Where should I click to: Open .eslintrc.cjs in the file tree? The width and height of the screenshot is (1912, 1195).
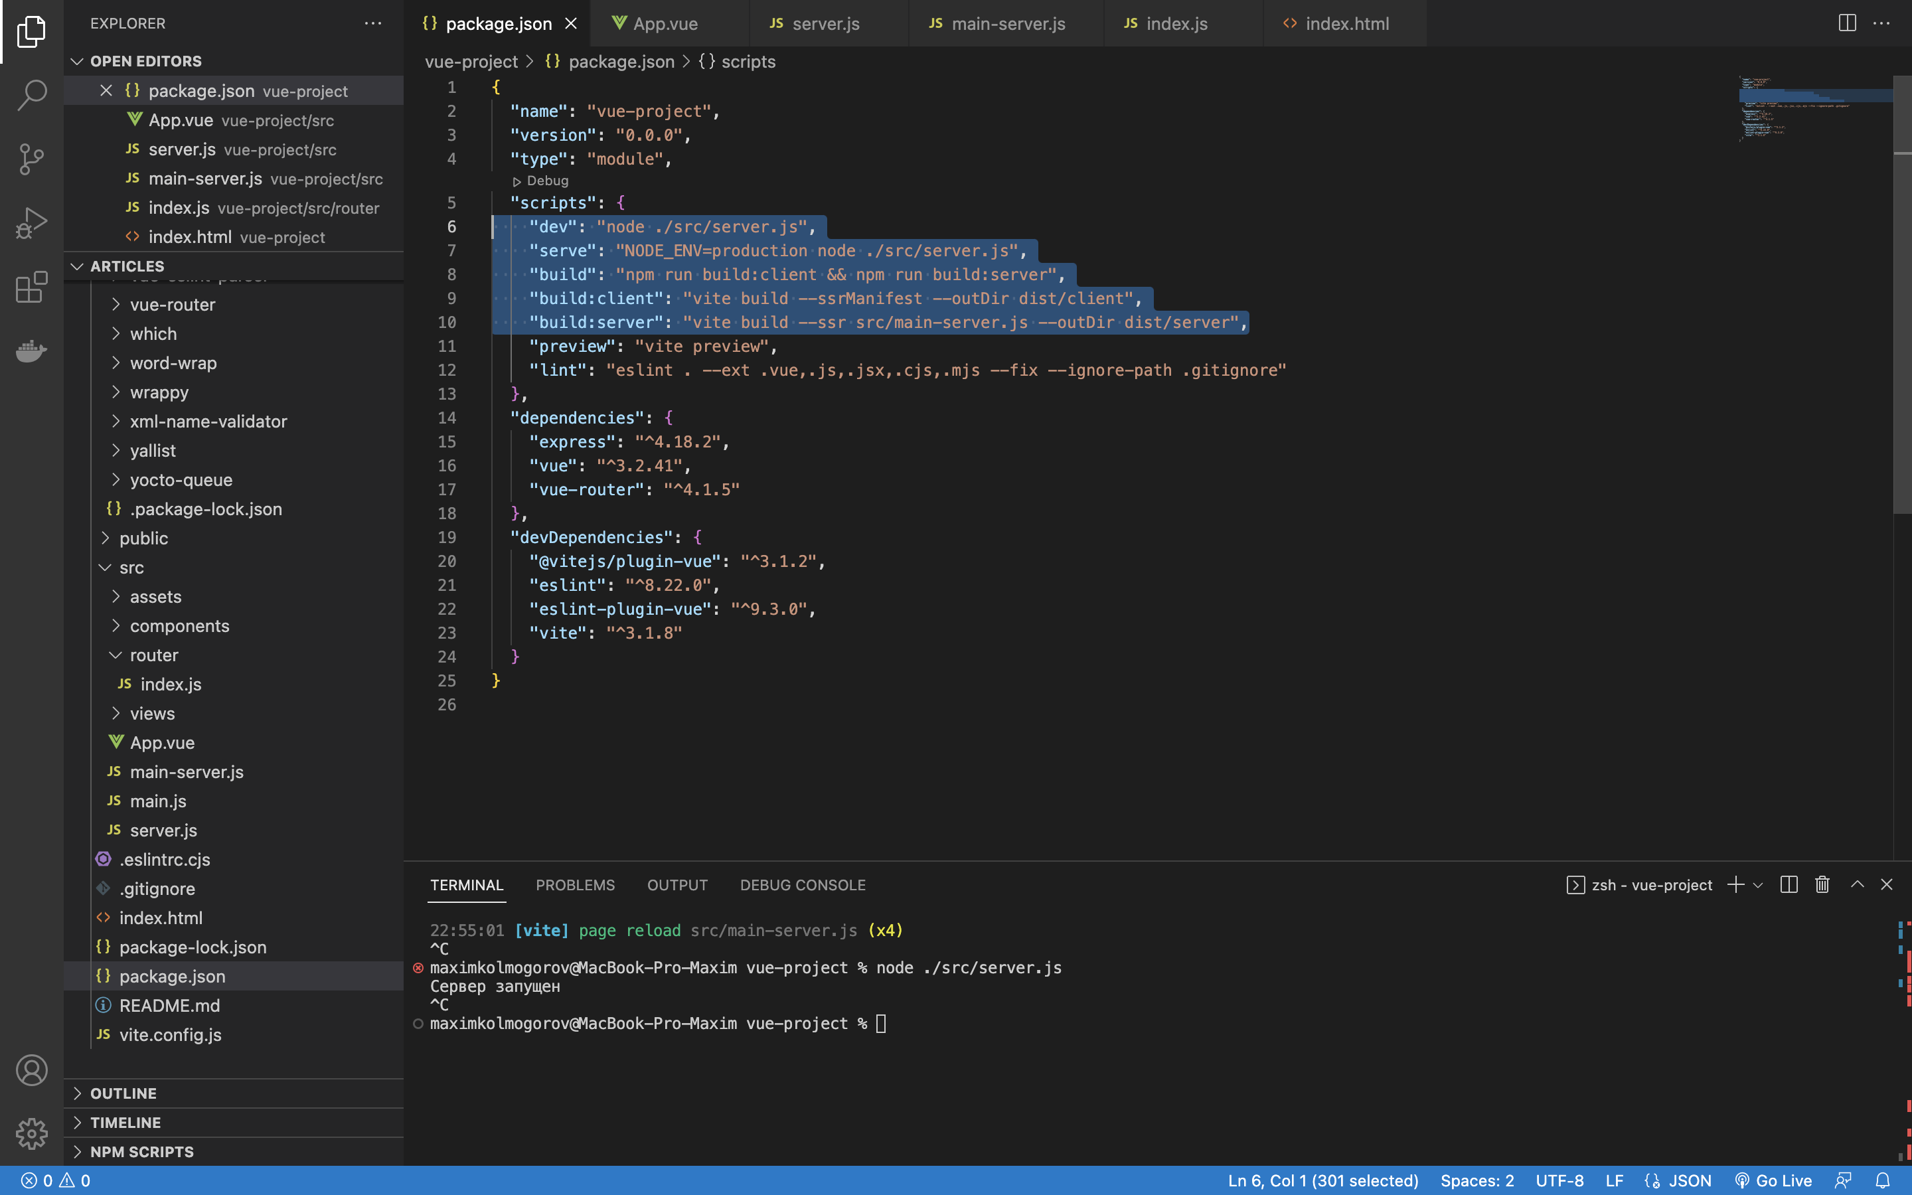(233, 859)
